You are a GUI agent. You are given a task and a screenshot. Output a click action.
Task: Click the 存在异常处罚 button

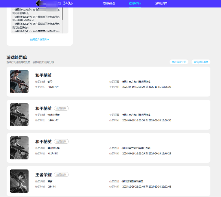click(x=179, y=62)
